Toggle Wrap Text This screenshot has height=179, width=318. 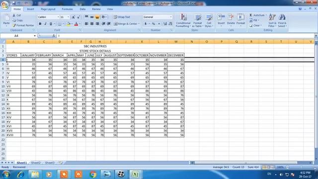122,17
